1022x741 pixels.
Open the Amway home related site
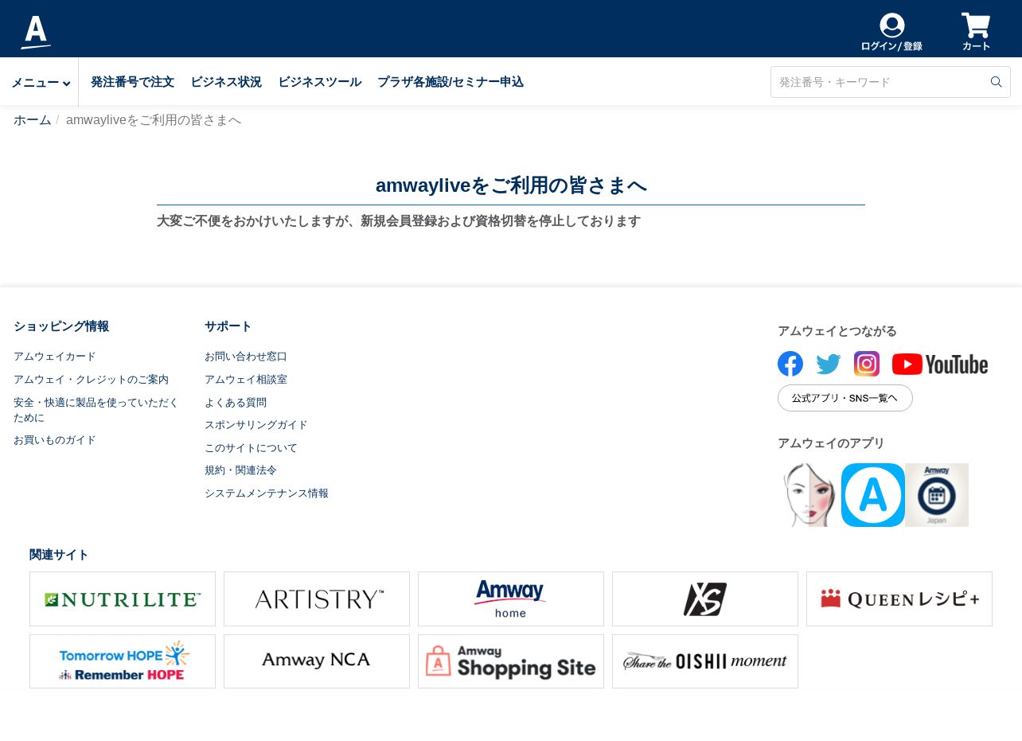pos(511,599)
